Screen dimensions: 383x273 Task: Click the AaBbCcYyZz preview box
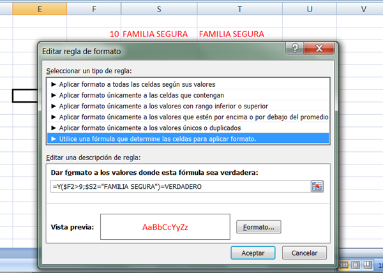165,227
